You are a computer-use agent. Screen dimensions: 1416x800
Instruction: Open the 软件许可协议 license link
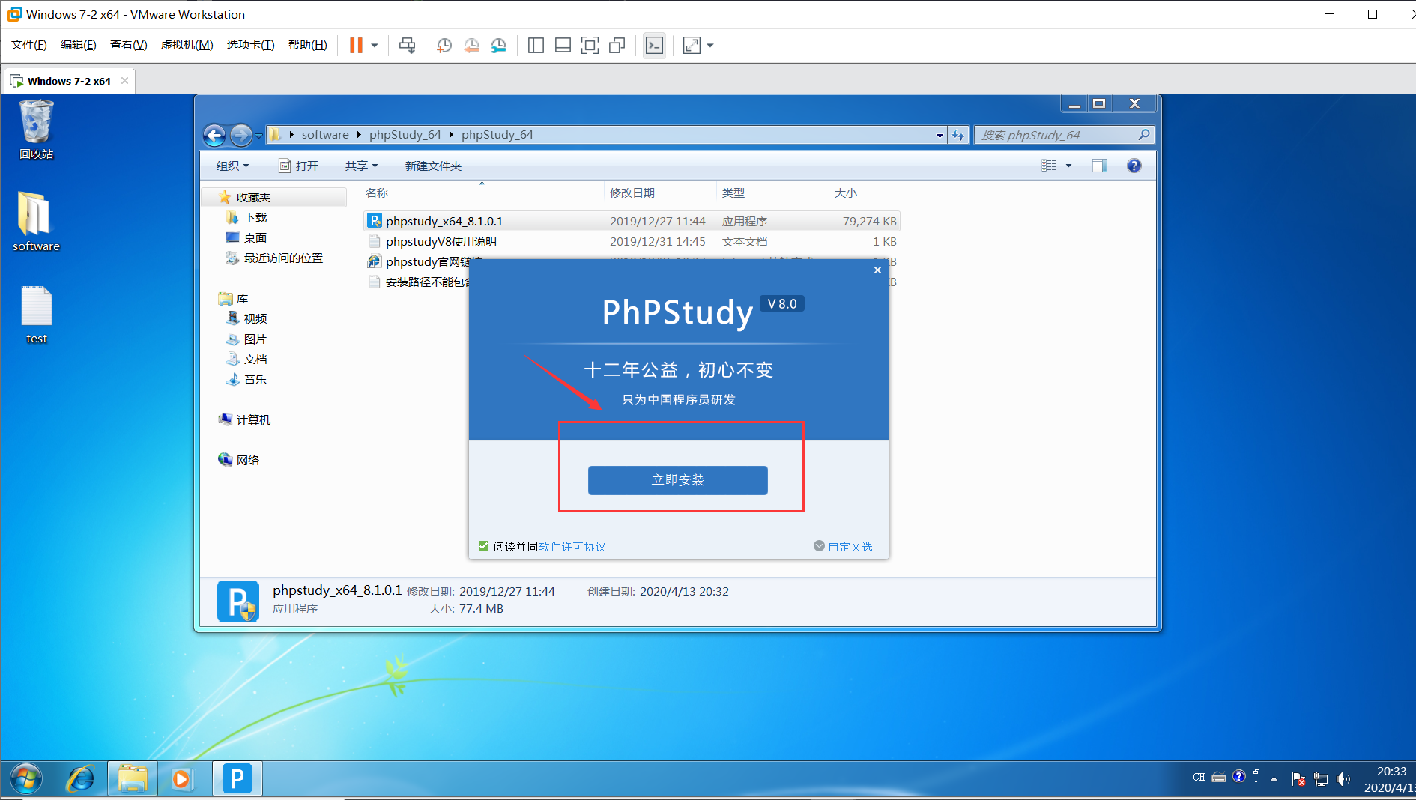tap(572, 546)
